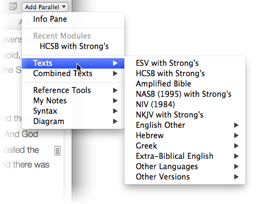
Task: Click the pane icon beside Add Parallel
Action: [x=13, y=7]
